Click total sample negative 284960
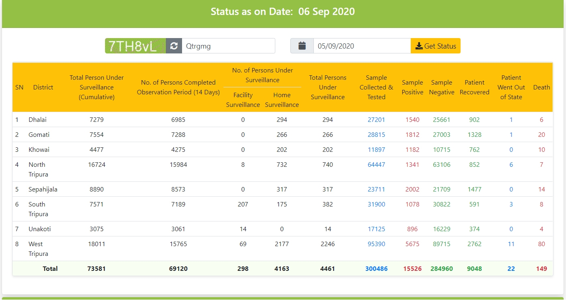Screen dimensions: 566x300 click(x=442, y=269)
